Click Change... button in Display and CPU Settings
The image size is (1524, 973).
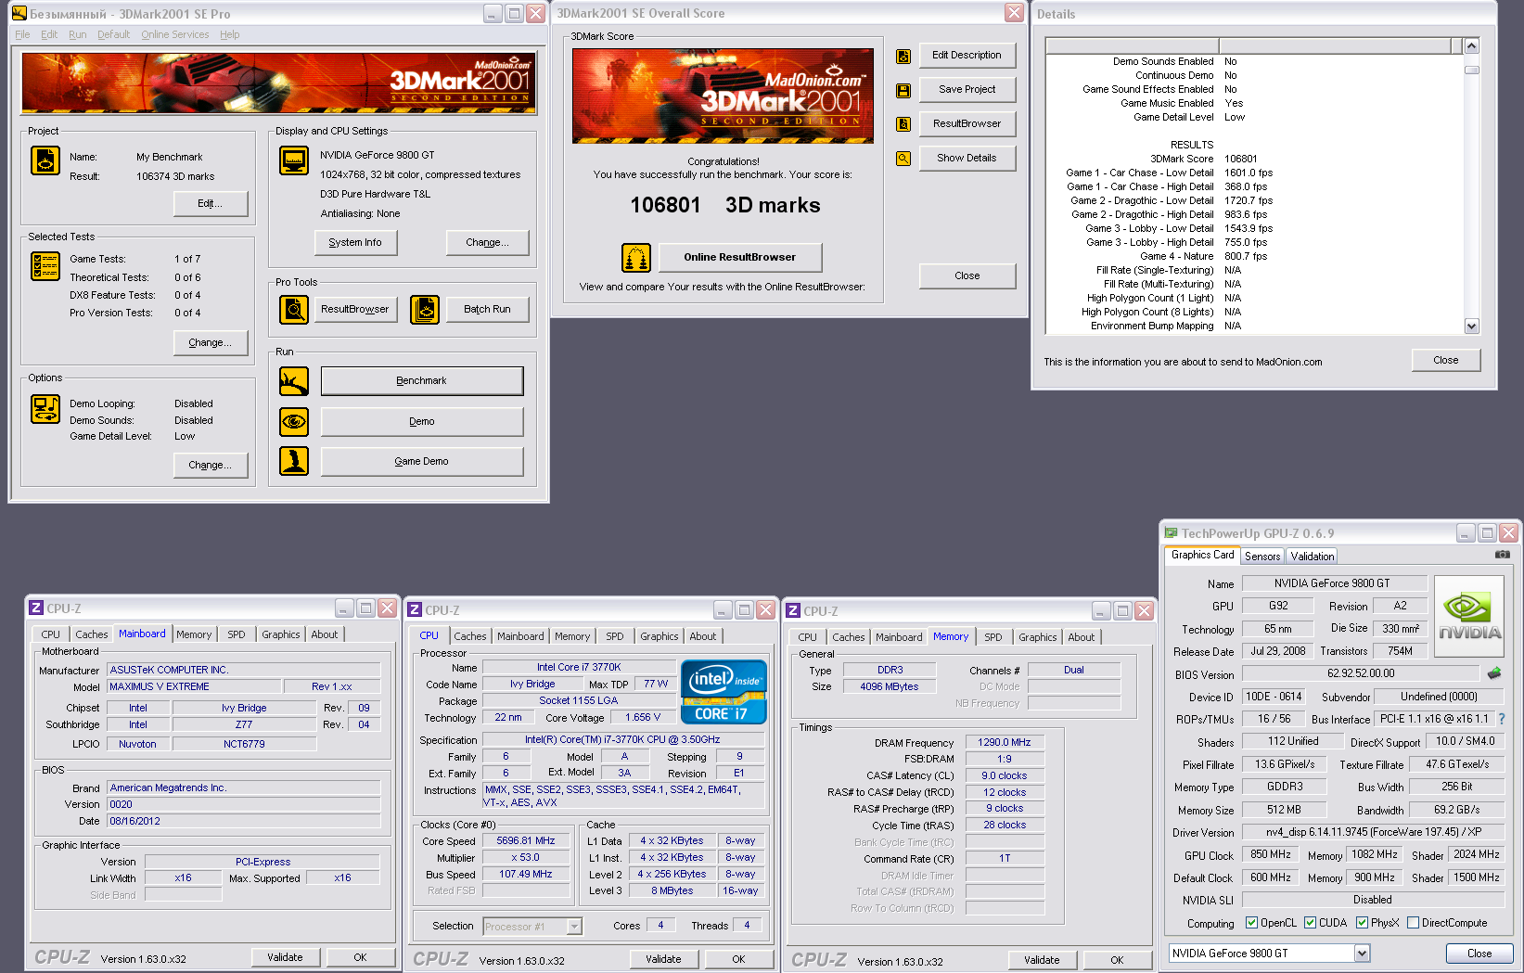[x=488, y=243]
